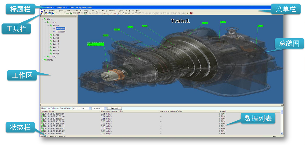Expand the Train2 tree node
The image size is (306, 145).
point(45,57)
